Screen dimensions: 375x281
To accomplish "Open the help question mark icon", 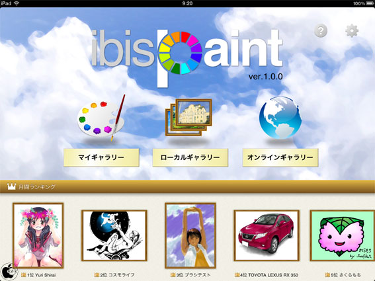I will point(321,31).
